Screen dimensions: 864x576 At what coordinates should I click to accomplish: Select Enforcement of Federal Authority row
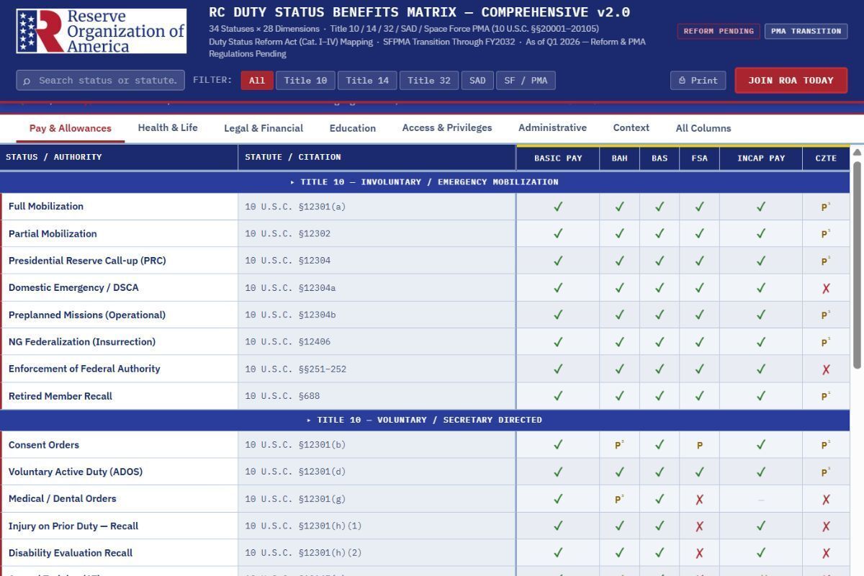[425, 369]
